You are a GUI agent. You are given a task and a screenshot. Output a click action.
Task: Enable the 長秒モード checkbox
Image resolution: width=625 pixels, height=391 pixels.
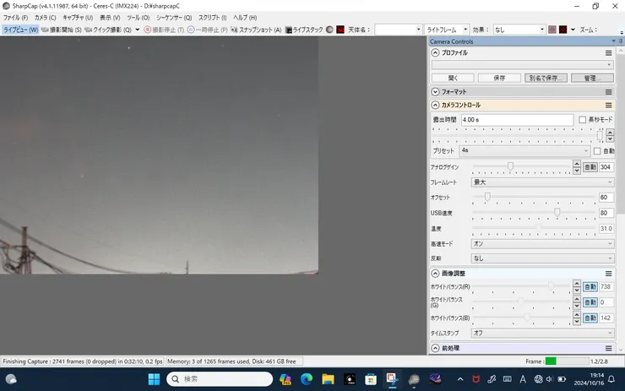(582, 120)
